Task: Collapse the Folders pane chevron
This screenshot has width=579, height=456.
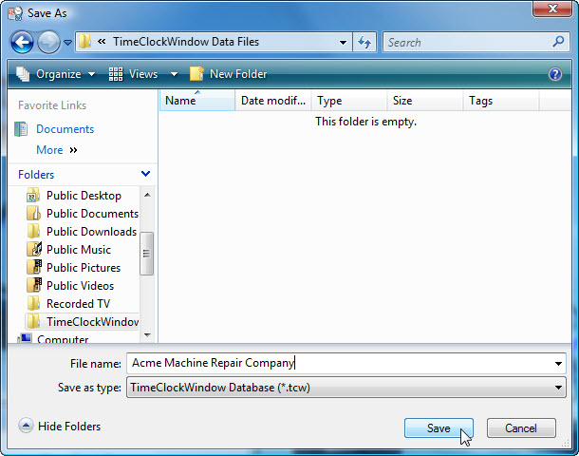Action: pos(145,175)
